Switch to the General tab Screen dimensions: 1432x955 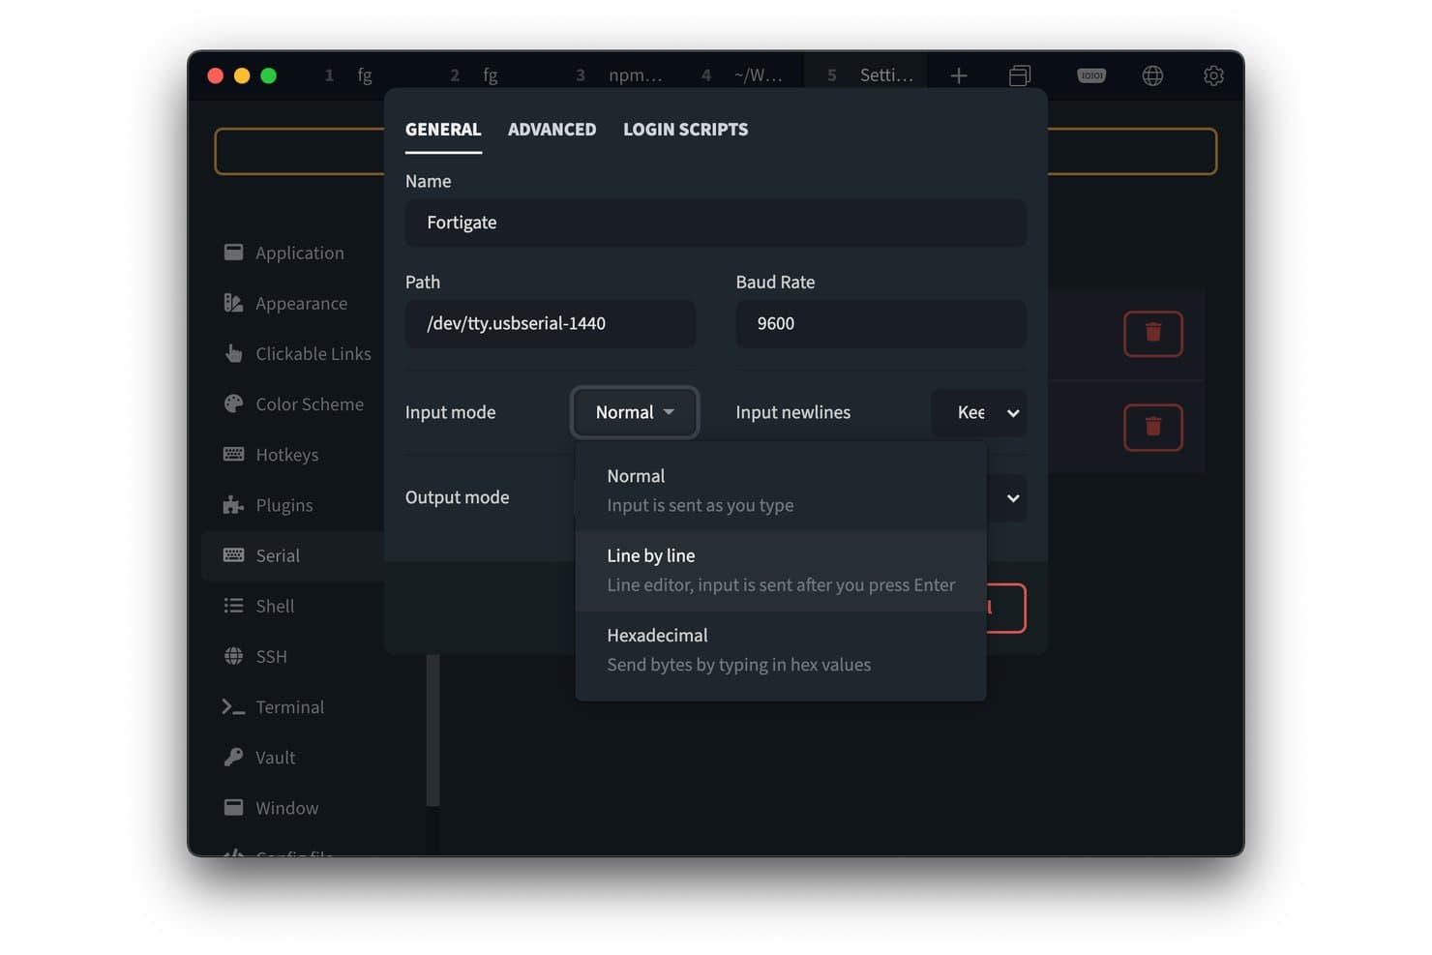coord(443,130)
